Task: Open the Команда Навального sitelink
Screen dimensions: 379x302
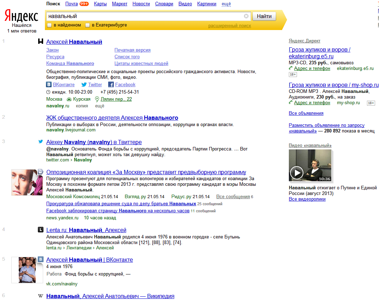Action: pyautogui.click(x=70, y=64)
